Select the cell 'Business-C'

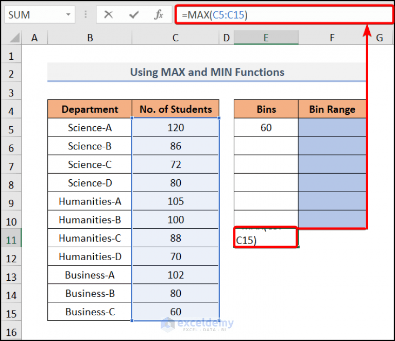pos(90,312)
